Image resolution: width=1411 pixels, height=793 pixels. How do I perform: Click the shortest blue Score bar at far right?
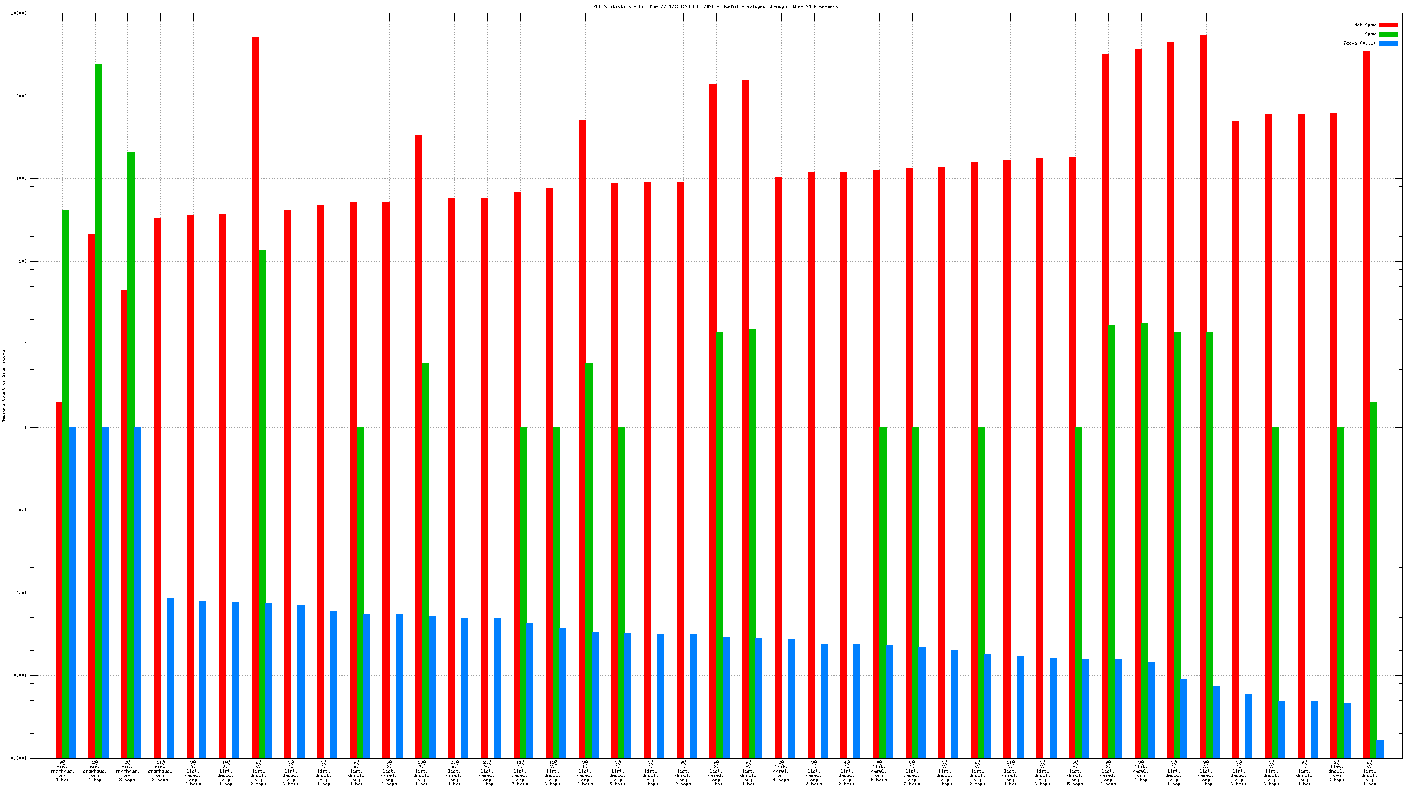click(1379, 748)
